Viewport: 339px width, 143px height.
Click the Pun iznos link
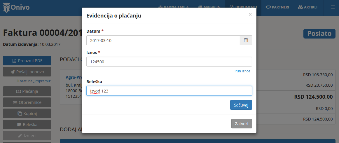(x=242, y=71)
